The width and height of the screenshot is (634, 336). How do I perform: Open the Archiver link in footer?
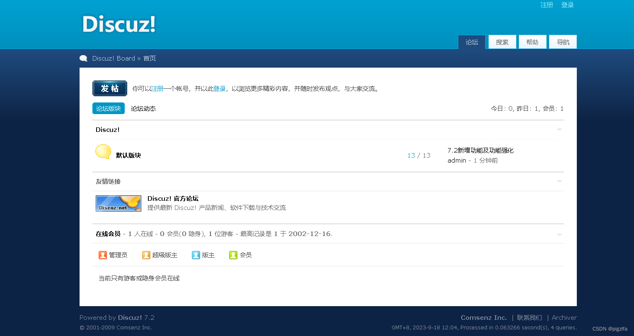[x=564, y=317]
